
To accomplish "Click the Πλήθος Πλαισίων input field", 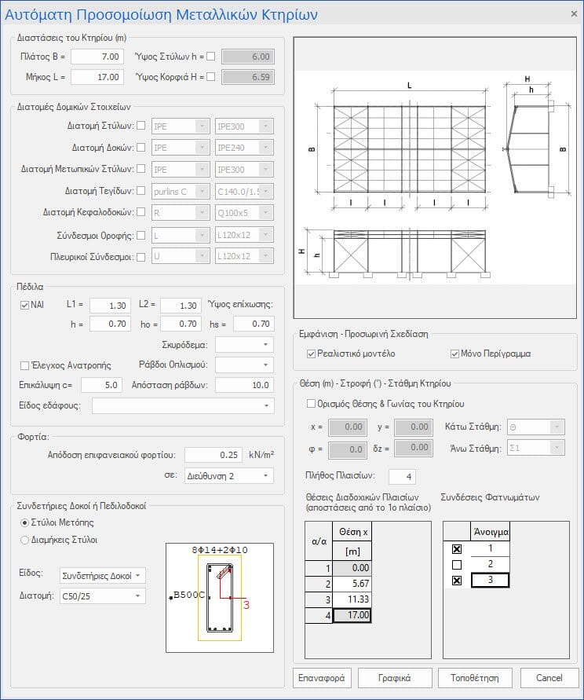I will (401, 477).
